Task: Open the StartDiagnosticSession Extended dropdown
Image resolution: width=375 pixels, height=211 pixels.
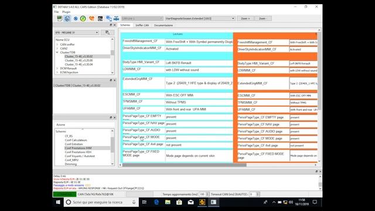Action: click(x=200, y=18)
